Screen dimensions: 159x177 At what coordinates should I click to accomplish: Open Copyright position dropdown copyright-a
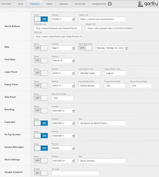tap(63, 123)
